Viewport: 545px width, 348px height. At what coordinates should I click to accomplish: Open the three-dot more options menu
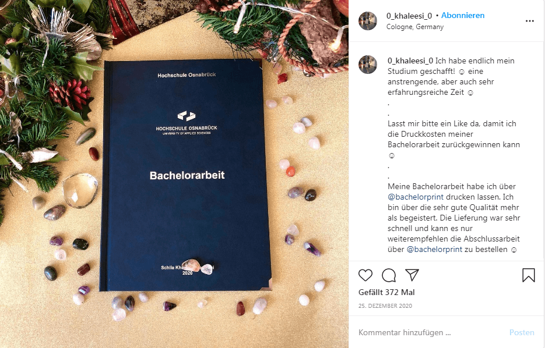[x=530, y=21]
